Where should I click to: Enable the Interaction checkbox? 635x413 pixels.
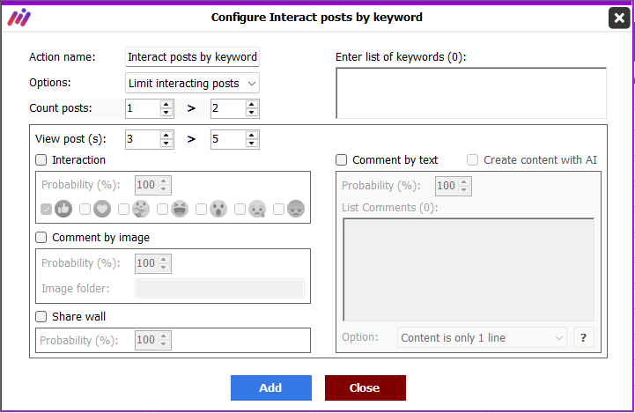[41, 160]
